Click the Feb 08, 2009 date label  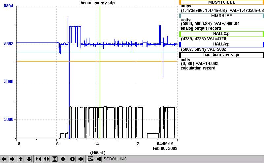pyautogui.click(x=165, y=149)
